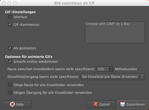Click the Einzelbildübergang dropdown arrows
Screen dimensions: 149x110
[x=142, y=77]
